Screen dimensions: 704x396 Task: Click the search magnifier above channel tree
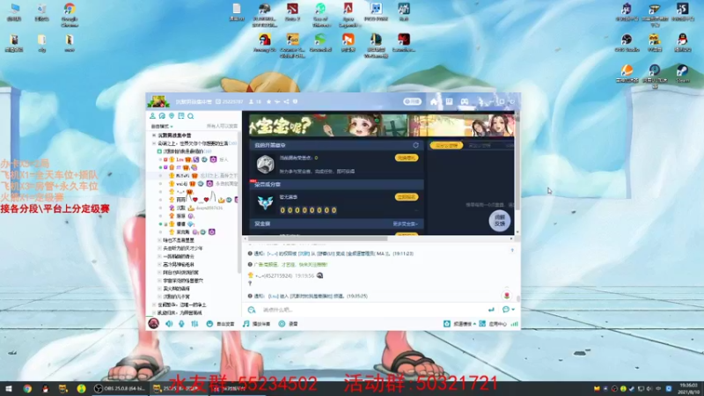191,116
